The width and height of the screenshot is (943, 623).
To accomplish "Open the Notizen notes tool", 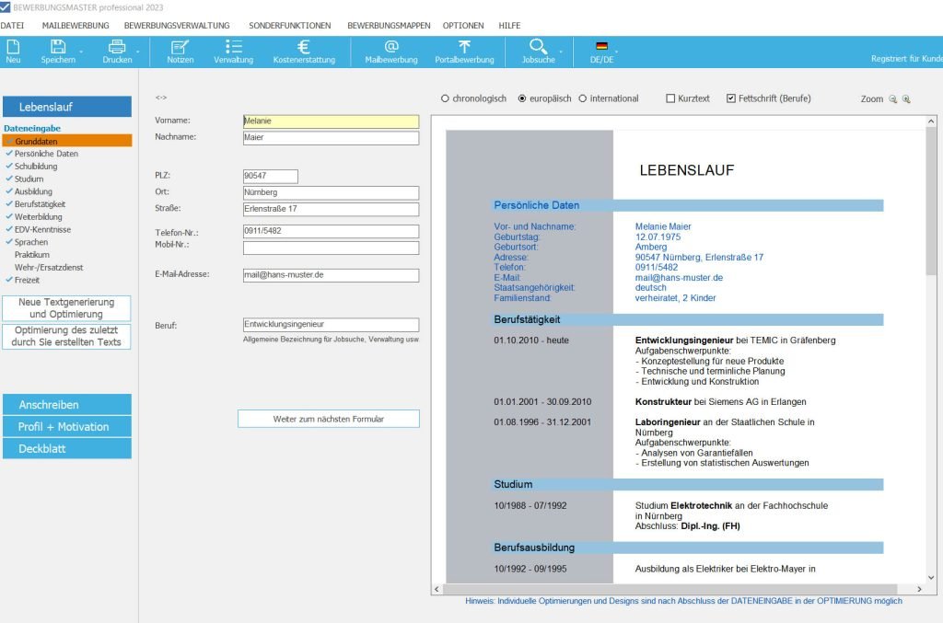I will (x=180, y=51).
